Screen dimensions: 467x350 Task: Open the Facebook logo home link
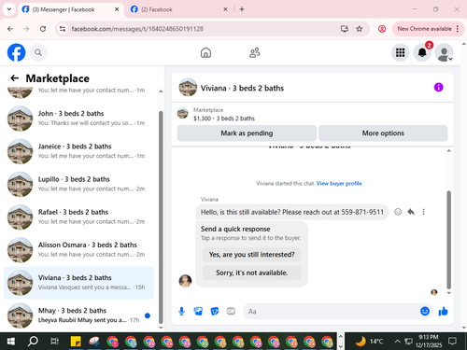click(16, 52)
